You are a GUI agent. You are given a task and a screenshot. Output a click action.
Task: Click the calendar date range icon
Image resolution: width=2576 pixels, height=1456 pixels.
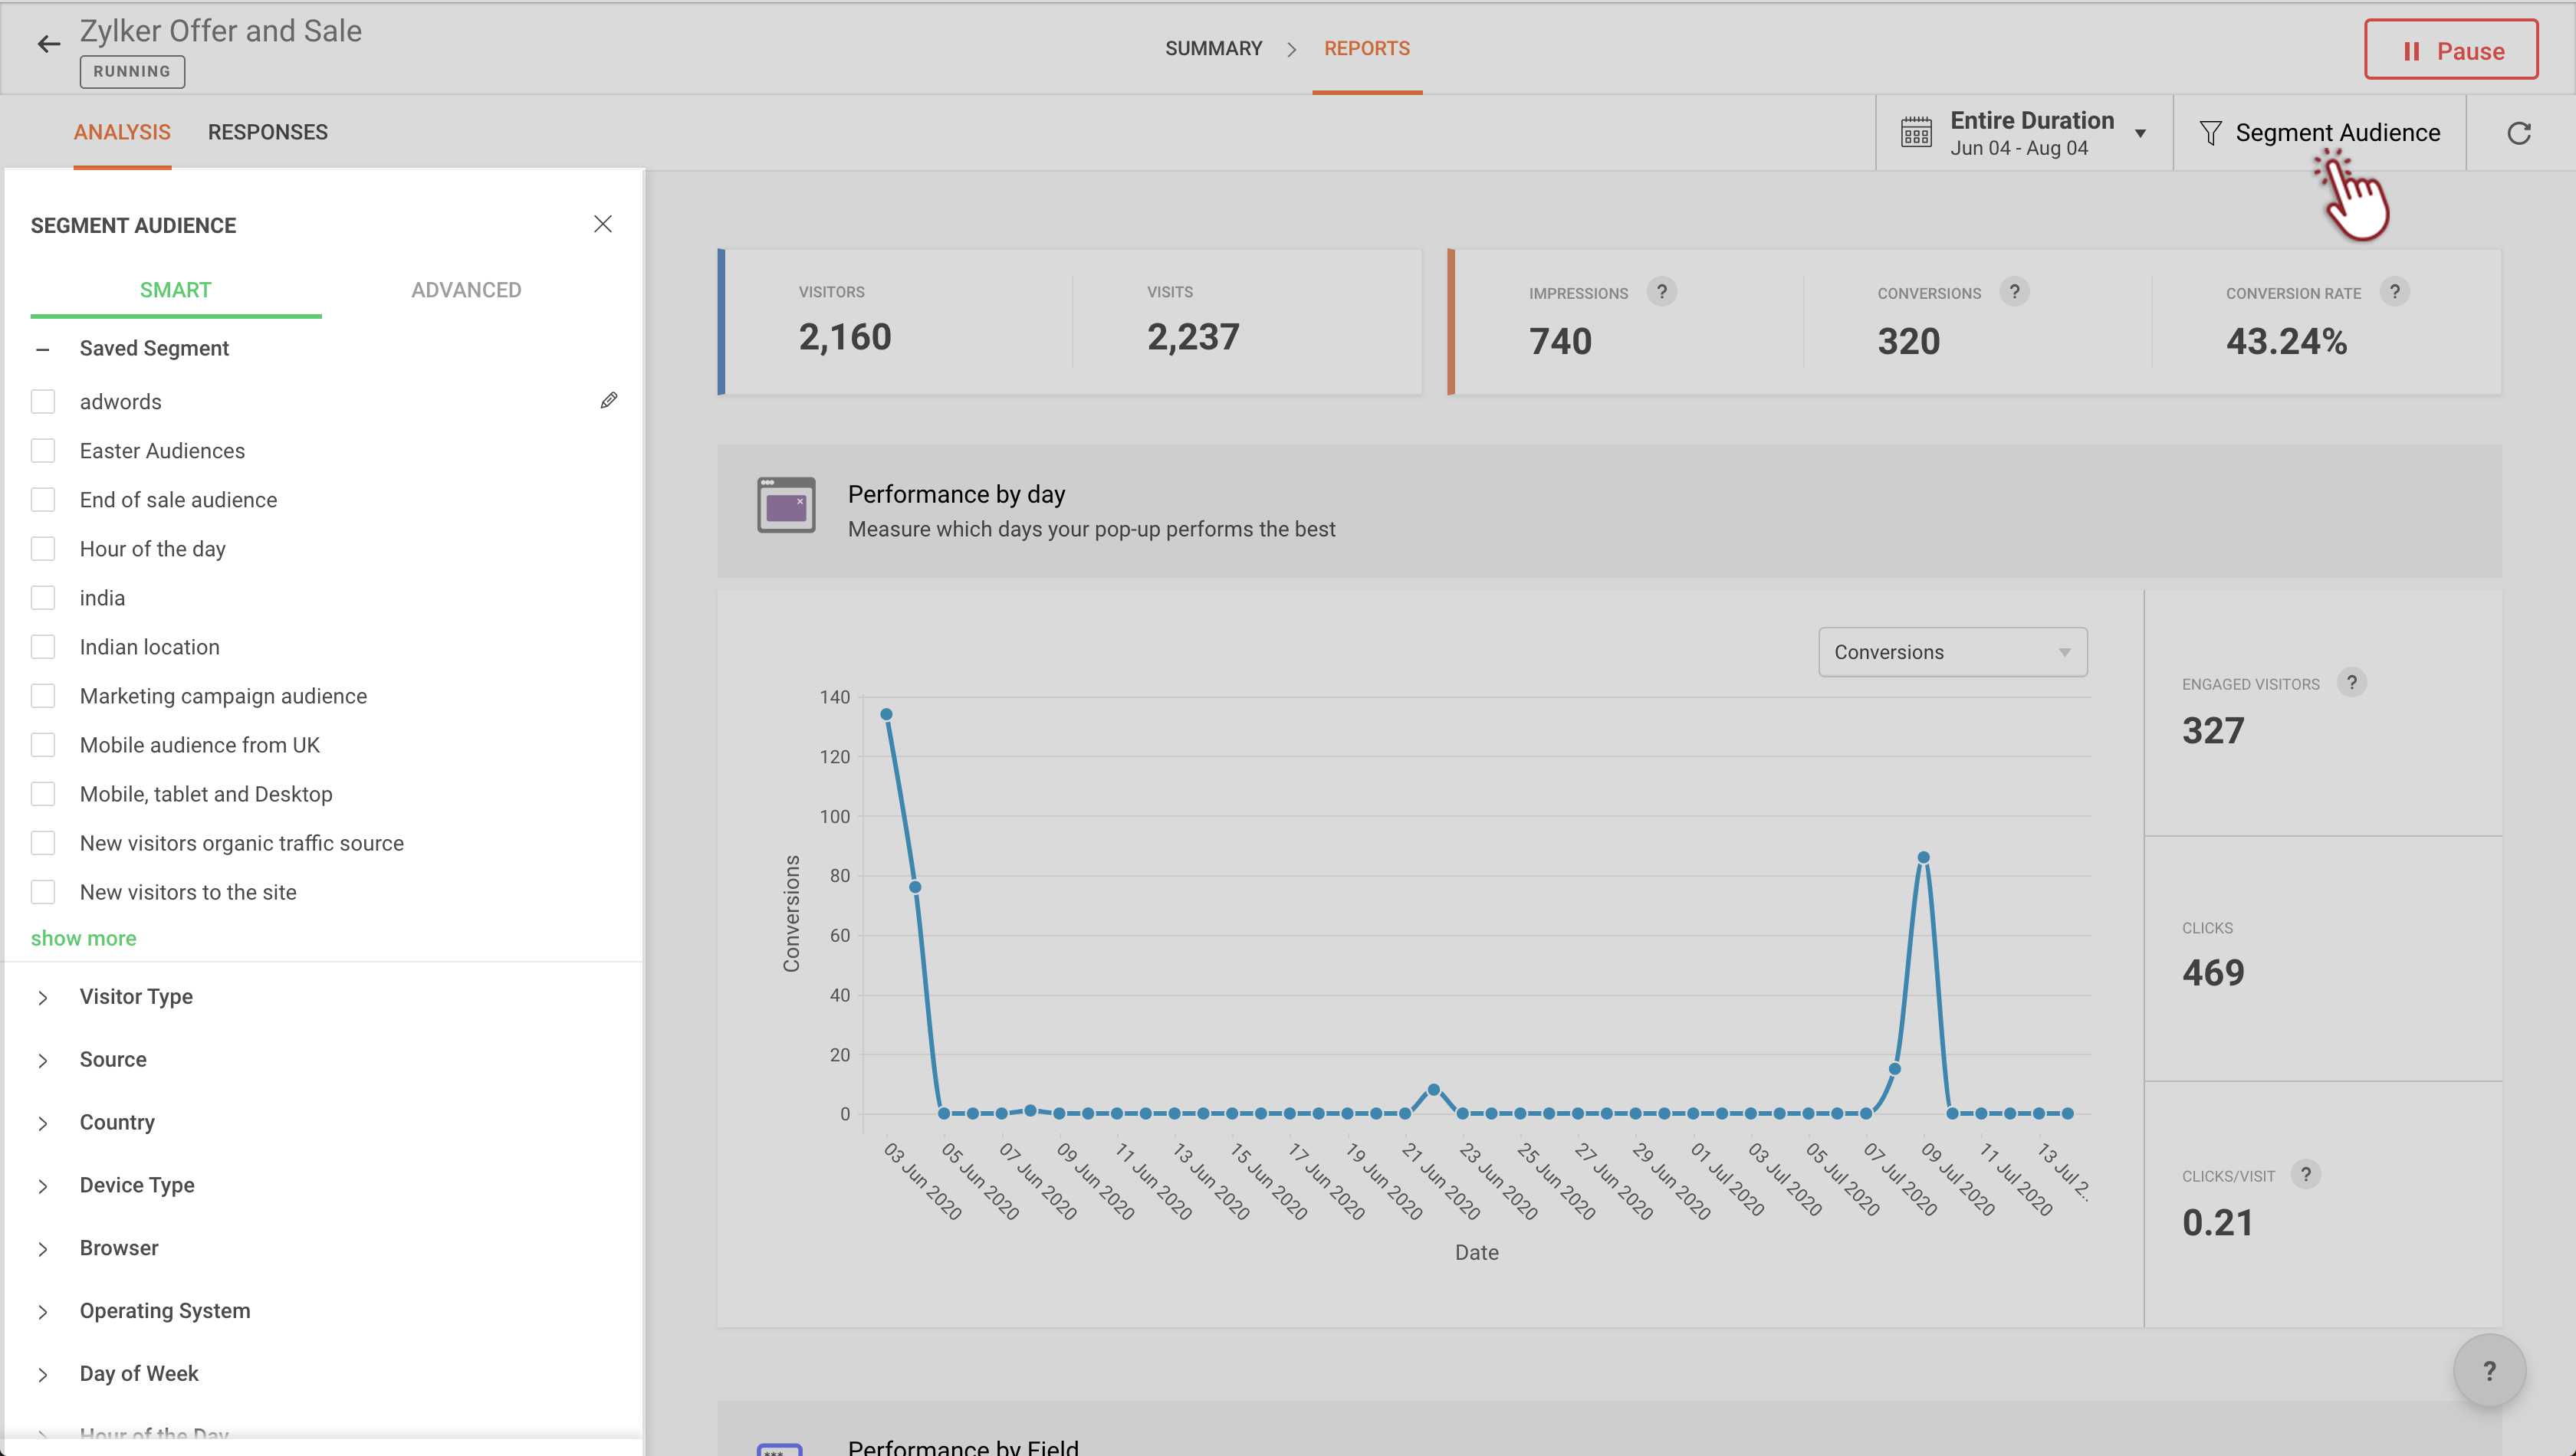[x=1916, y=133]
